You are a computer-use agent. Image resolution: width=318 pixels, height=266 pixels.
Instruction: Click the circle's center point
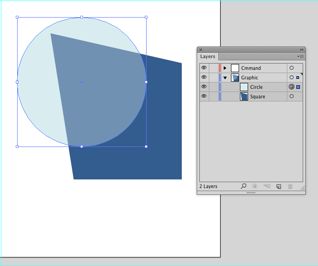[x=82, y=82]
